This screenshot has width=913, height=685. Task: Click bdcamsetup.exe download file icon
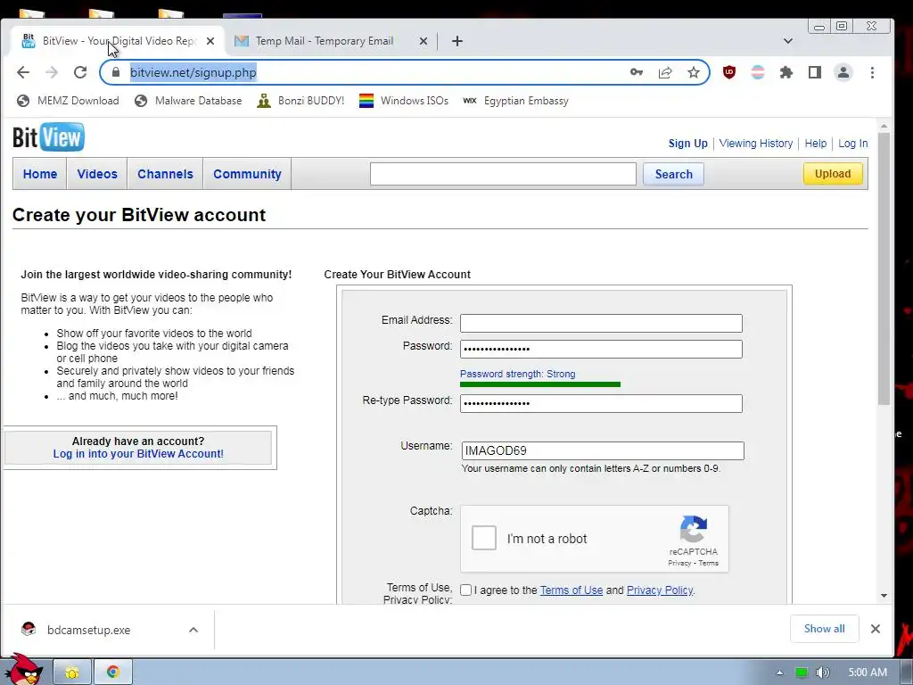point(29,629)
